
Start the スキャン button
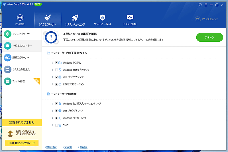pyautogui.click(x=209, y=37)
